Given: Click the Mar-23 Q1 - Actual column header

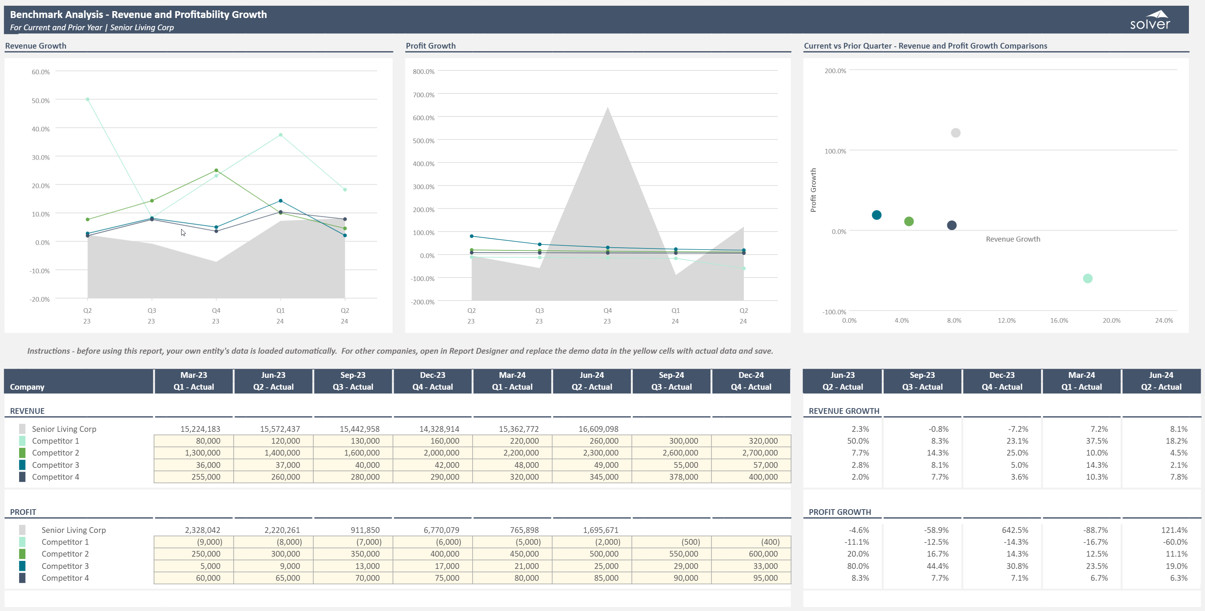Looking at the screenshot, I should (194, 381).
